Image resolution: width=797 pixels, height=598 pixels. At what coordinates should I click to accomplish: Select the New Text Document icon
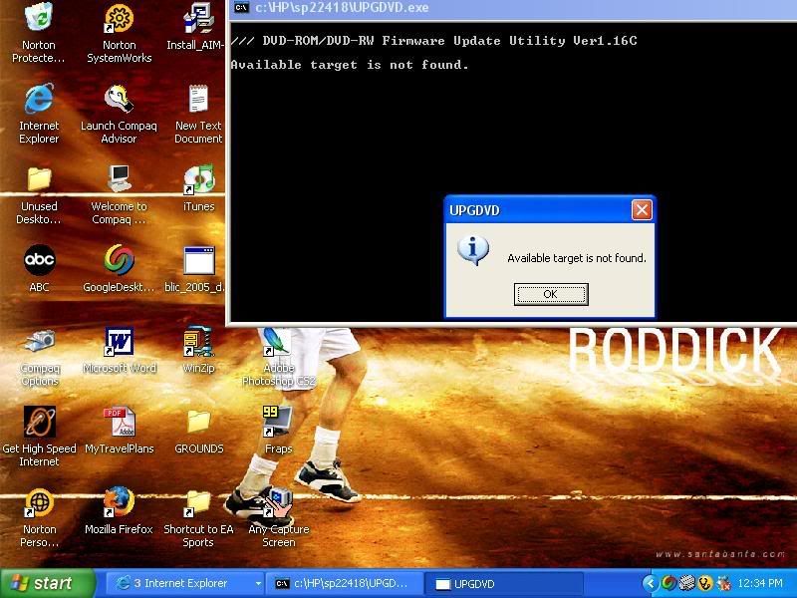tap(198, 114)
